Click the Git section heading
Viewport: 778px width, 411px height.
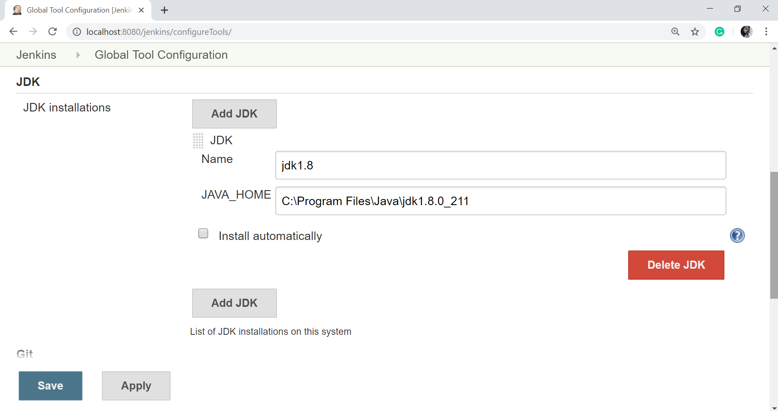pyautogui.click(x=25, y=354)
